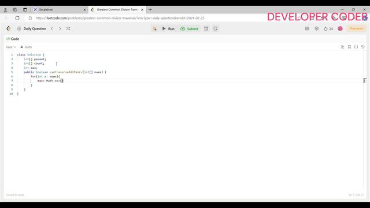
Task: Toggle the Auto complete lock option
Action: point(26,47)
